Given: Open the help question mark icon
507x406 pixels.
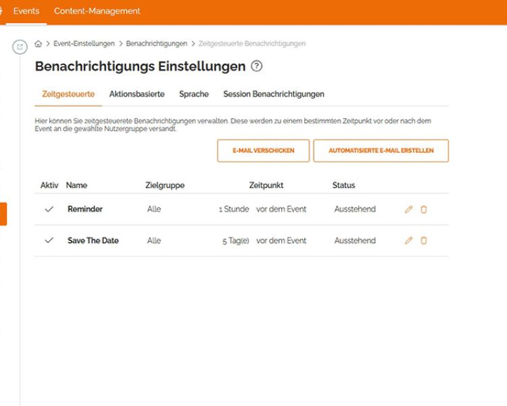Looking at the screenshot, I should point(256,66).
